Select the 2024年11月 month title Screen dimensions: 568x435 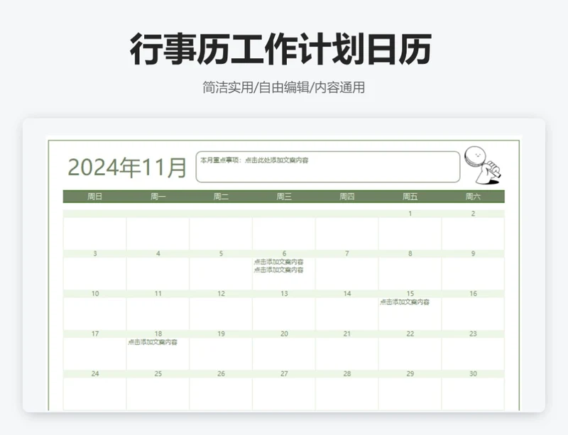127,167
